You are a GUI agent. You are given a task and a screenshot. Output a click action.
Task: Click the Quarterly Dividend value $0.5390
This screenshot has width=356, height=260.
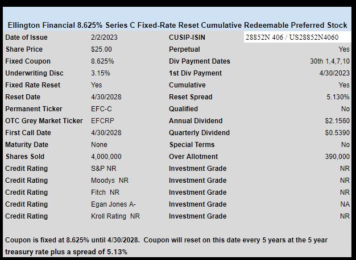[x=337, y=133]
